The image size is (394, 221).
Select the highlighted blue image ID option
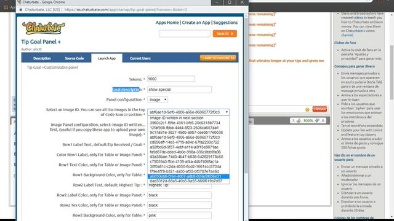pos(188,176)
